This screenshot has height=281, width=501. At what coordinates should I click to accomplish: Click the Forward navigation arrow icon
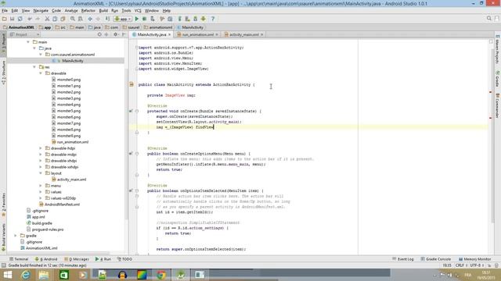pyautogui.click(x=98, y=19)
